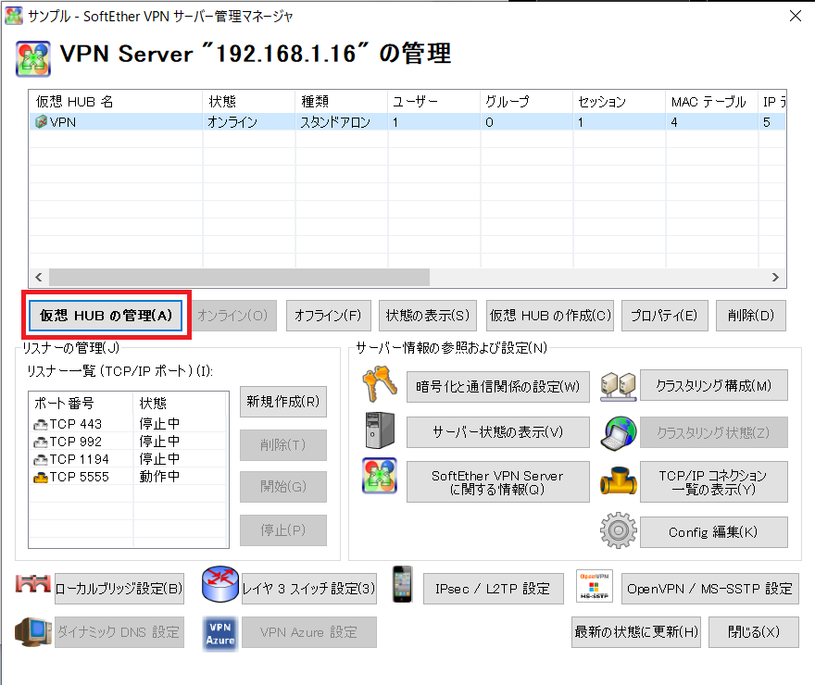This screenshot has width=815, height=685.
Task: Select the TCP 992 listener row
Action: [x=129, y=442]
